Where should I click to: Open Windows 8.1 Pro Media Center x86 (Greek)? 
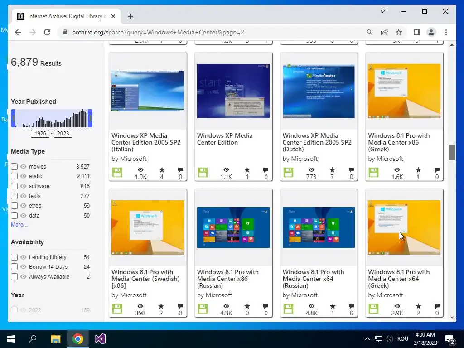click(x=399, y=142)
